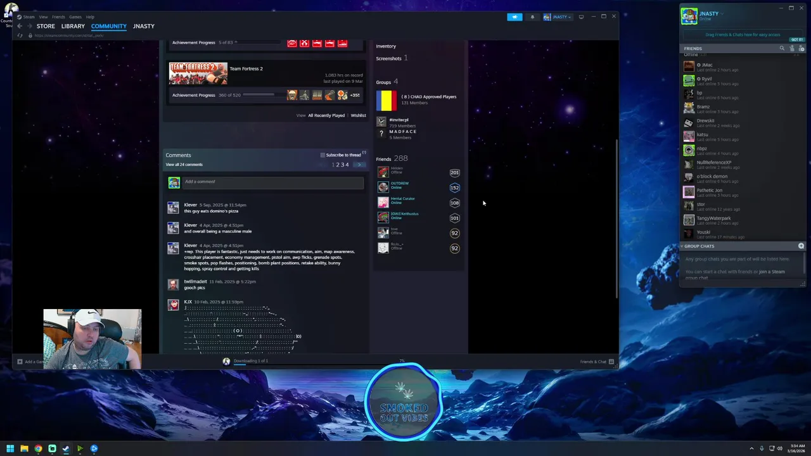Open the Games menu
The image size is (811, 456).
[75, 17]
